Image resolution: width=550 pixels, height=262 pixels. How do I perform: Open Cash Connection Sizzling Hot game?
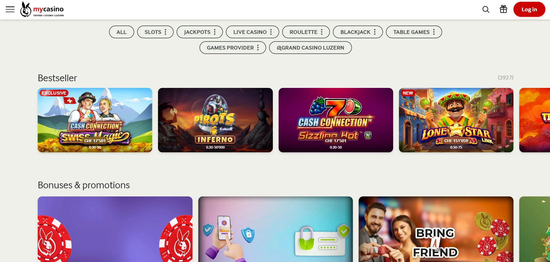click(336, 120)
